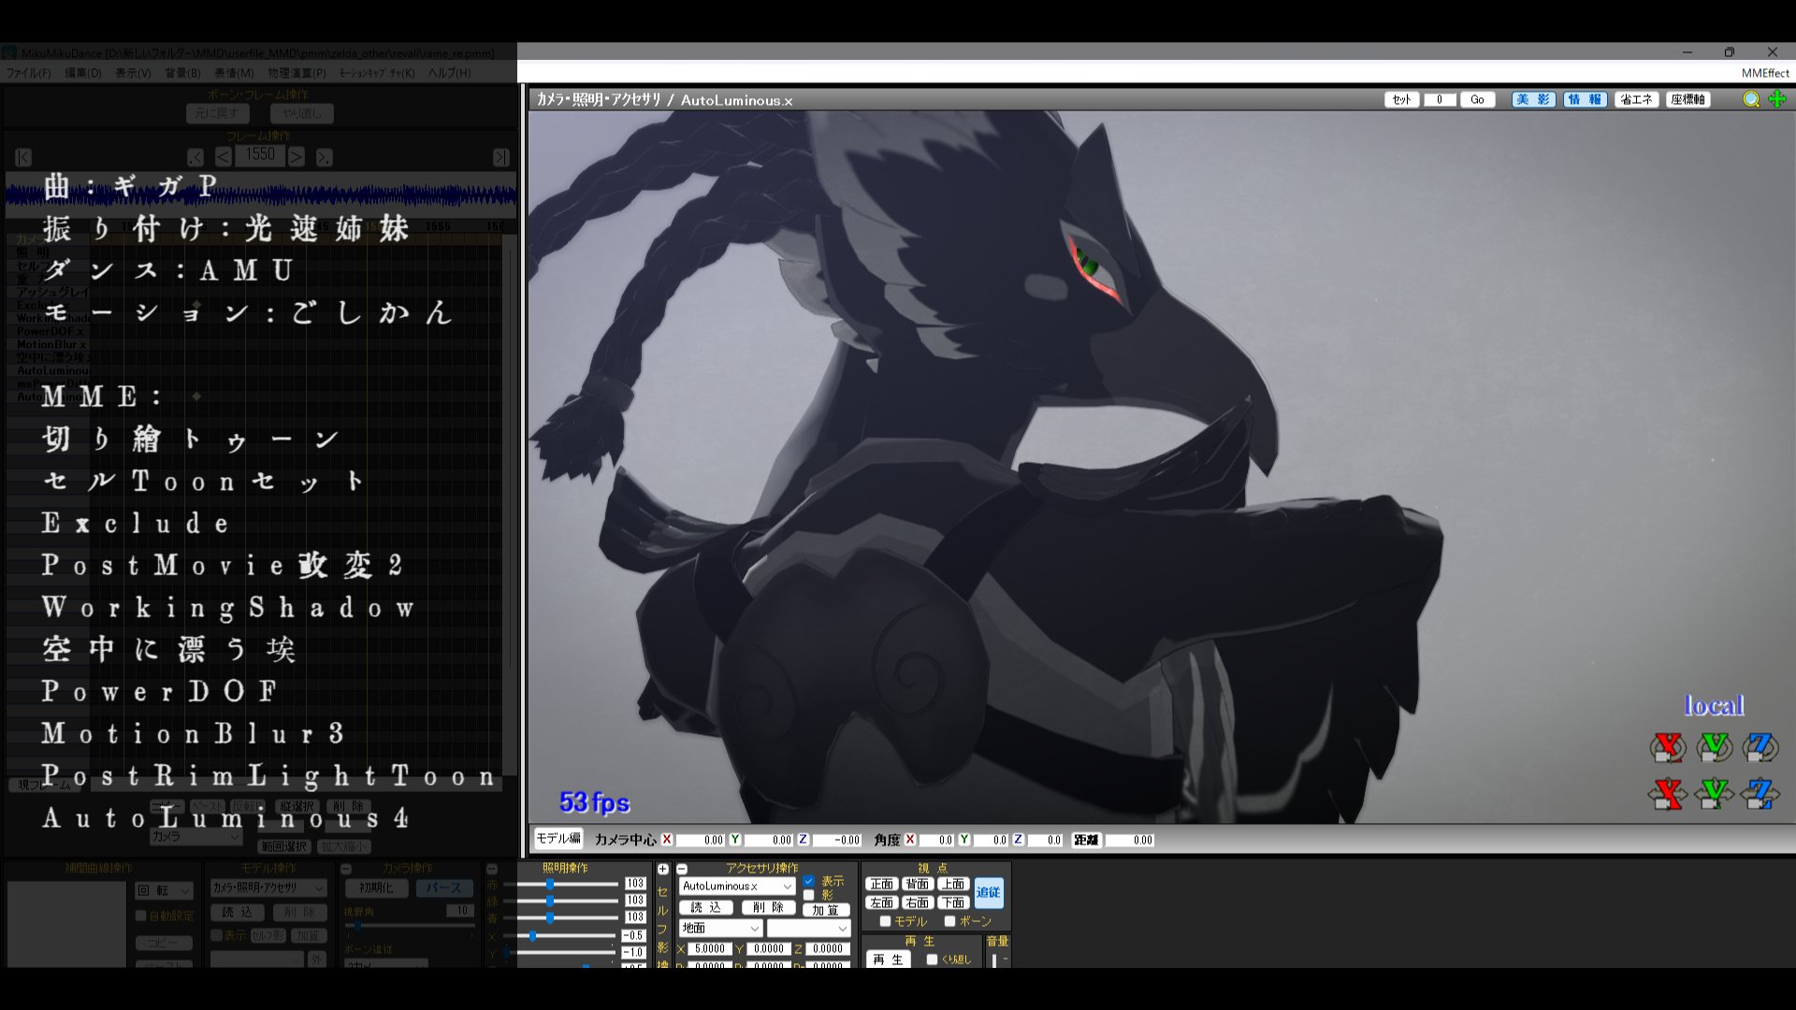Viewport: 1796px width, 1010px height.
Task: Click the lower red X move axis icon
Action: (x=1667, y=793)
